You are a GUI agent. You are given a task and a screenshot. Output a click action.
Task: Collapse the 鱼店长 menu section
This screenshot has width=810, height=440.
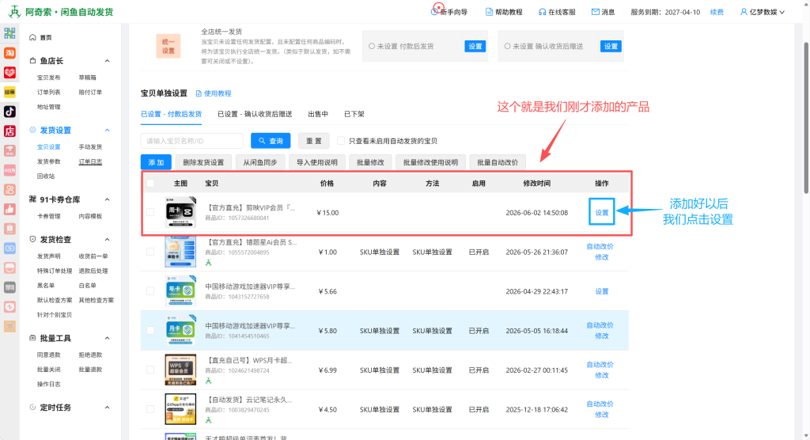(108, 61)
